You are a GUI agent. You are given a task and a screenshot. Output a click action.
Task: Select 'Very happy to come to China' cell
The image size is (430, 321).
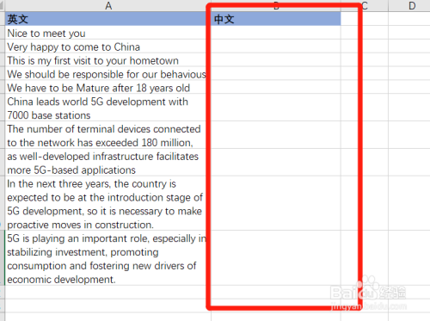click(x=108, y=46)
